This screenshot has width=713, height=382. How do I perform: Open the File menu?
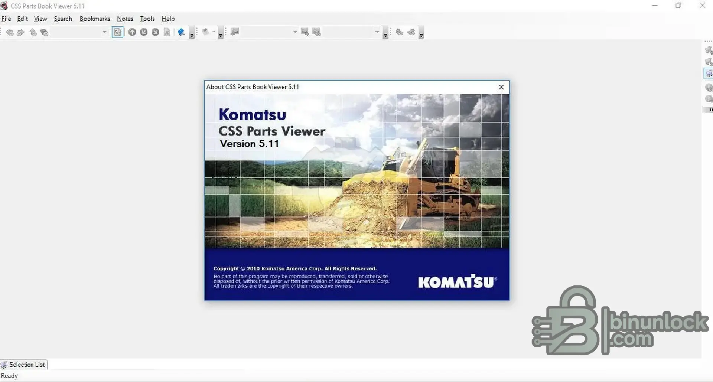point(6,19)
